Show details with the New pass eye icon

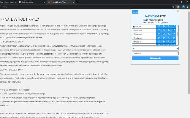point(164,27)
